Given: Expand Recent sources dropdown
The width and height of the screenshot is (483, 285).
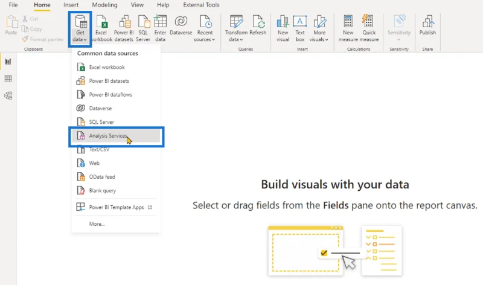Looking at the screenshot, I should coord(205,28).
